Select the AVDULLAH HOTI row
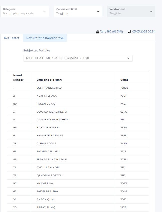Screen dimensions: 162x212 pos(48,168)
